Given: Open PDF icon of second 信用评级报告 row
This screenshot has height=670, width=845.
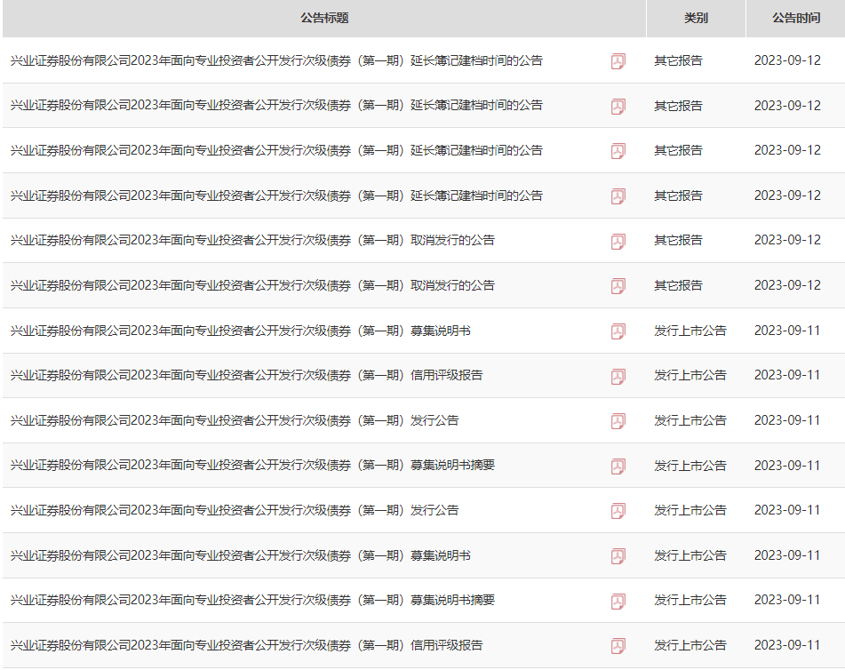Looking at the screenshot, I should click(x=618, y=646).
